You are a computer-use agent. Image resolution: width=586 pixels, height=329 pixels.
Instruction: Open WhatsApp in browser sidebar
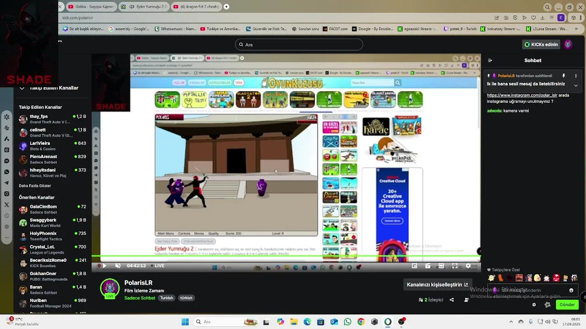point(7,172)
